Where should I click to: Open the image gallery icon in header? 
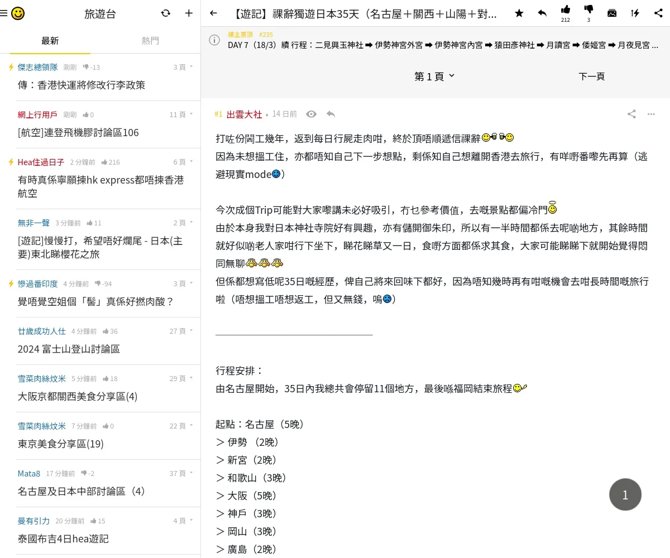pyautogui.click(x=612, y=13)
